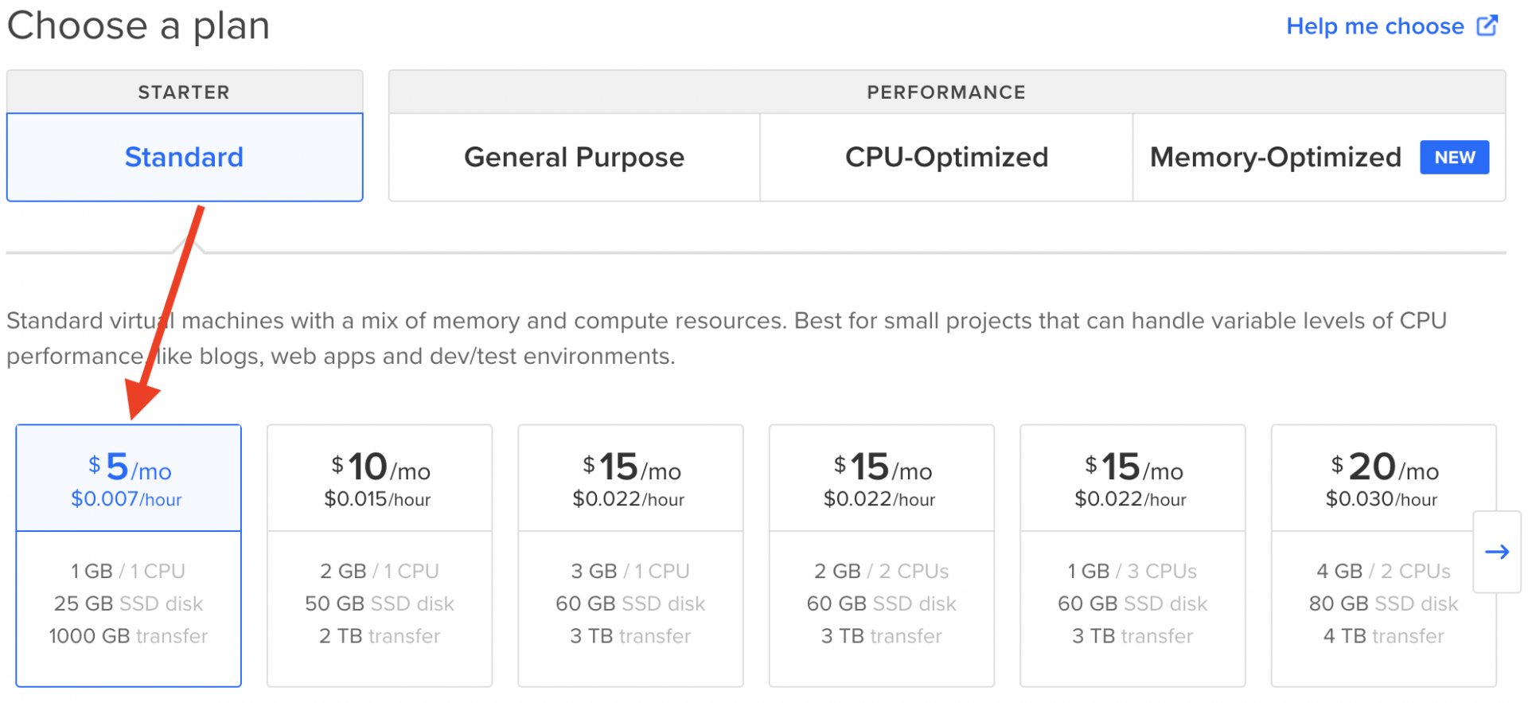Choose the $15/mo 1 GB / 3 CPUs plan
This screenshot has width=1528, height=703.
tap(1132, 555)
